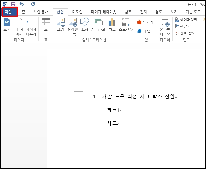Click the Word application icon in title bar

point(5,4)
